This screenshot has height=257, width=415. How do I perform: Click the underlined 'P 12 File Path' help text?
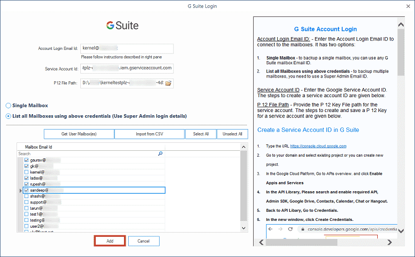[x=273, y=105]
